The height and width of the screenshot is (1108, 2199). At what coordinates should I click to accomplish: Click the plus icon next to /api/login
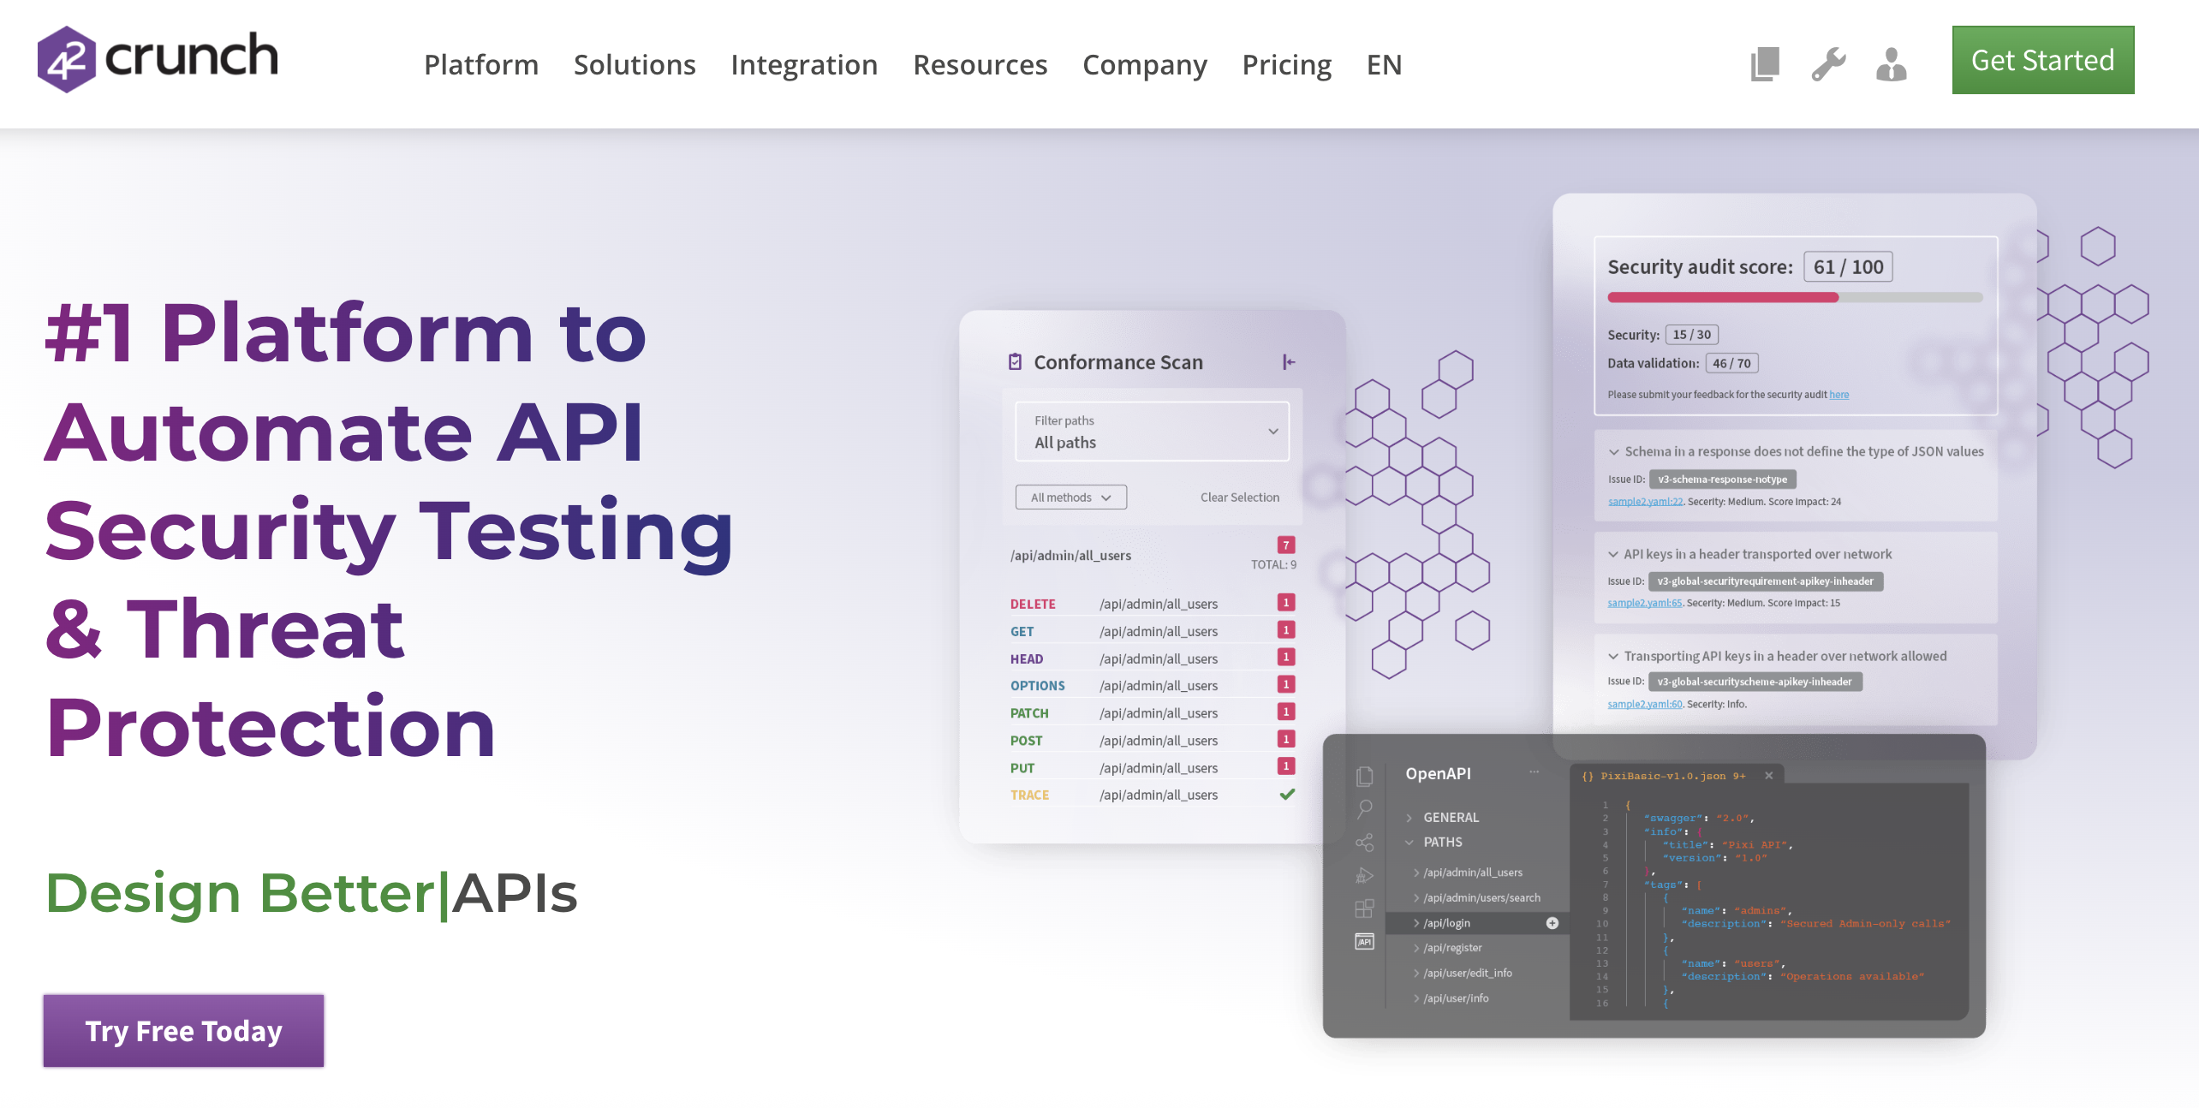point(1552,923)
